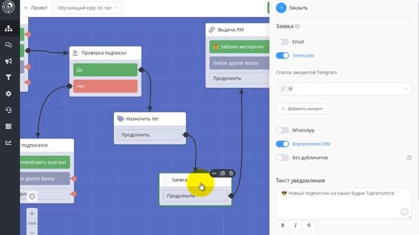Enable the WhatsApp toggle

coord(282,131)
